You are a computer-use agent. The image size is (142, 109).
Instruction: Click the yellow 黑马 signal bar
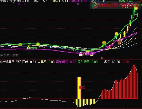coord(79,88)
